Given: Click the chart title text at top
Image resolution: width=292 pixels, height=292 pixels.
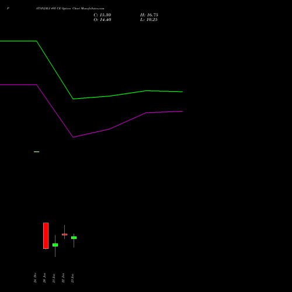Looking at the screenshot, I should click(x=70, y=8).
